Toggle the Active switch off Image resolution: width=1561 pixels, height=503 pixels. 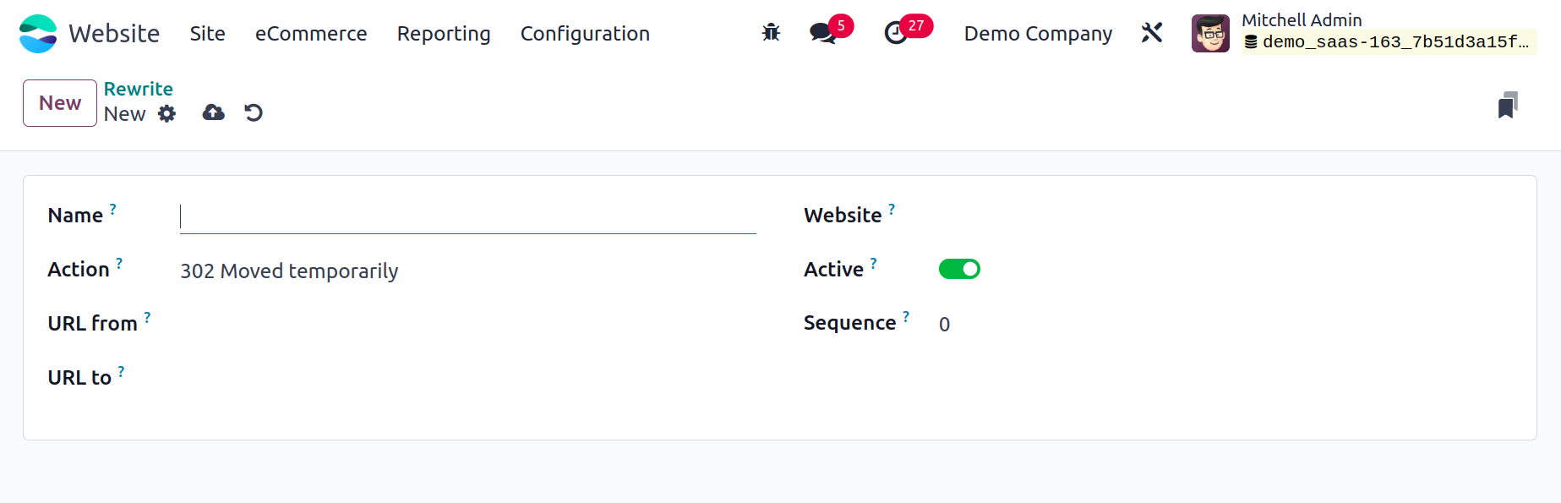(959, 269)
